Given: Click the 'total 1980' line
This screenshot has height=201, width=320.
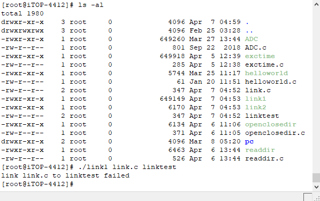Looking at the screenshot, I should click(x=22, y=13).
